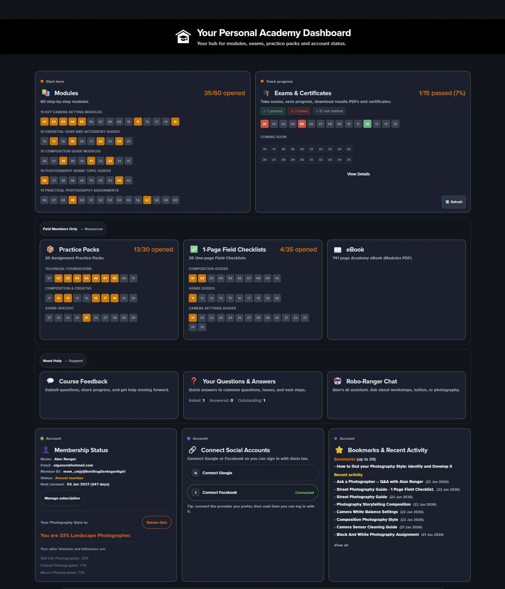Viewport: 505px width, 589px height.
Task: Open the Modules books icon
Action: click(46, 93)
